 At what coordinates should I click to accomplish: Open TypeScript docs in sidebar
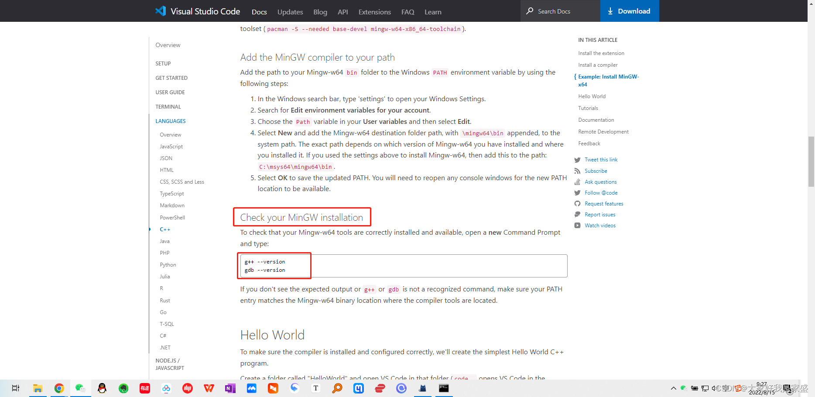(x=172, y=194)
